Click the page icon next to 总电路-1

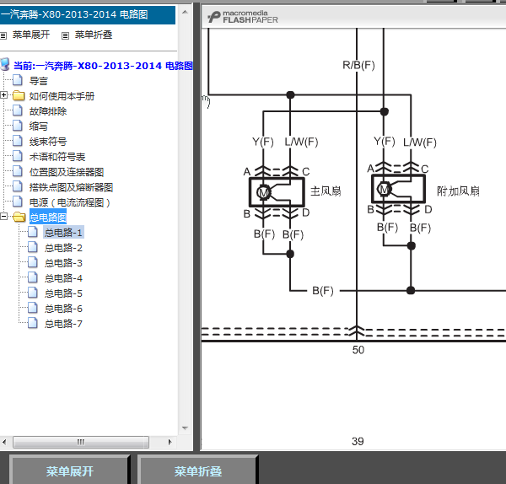click(33, 232)
